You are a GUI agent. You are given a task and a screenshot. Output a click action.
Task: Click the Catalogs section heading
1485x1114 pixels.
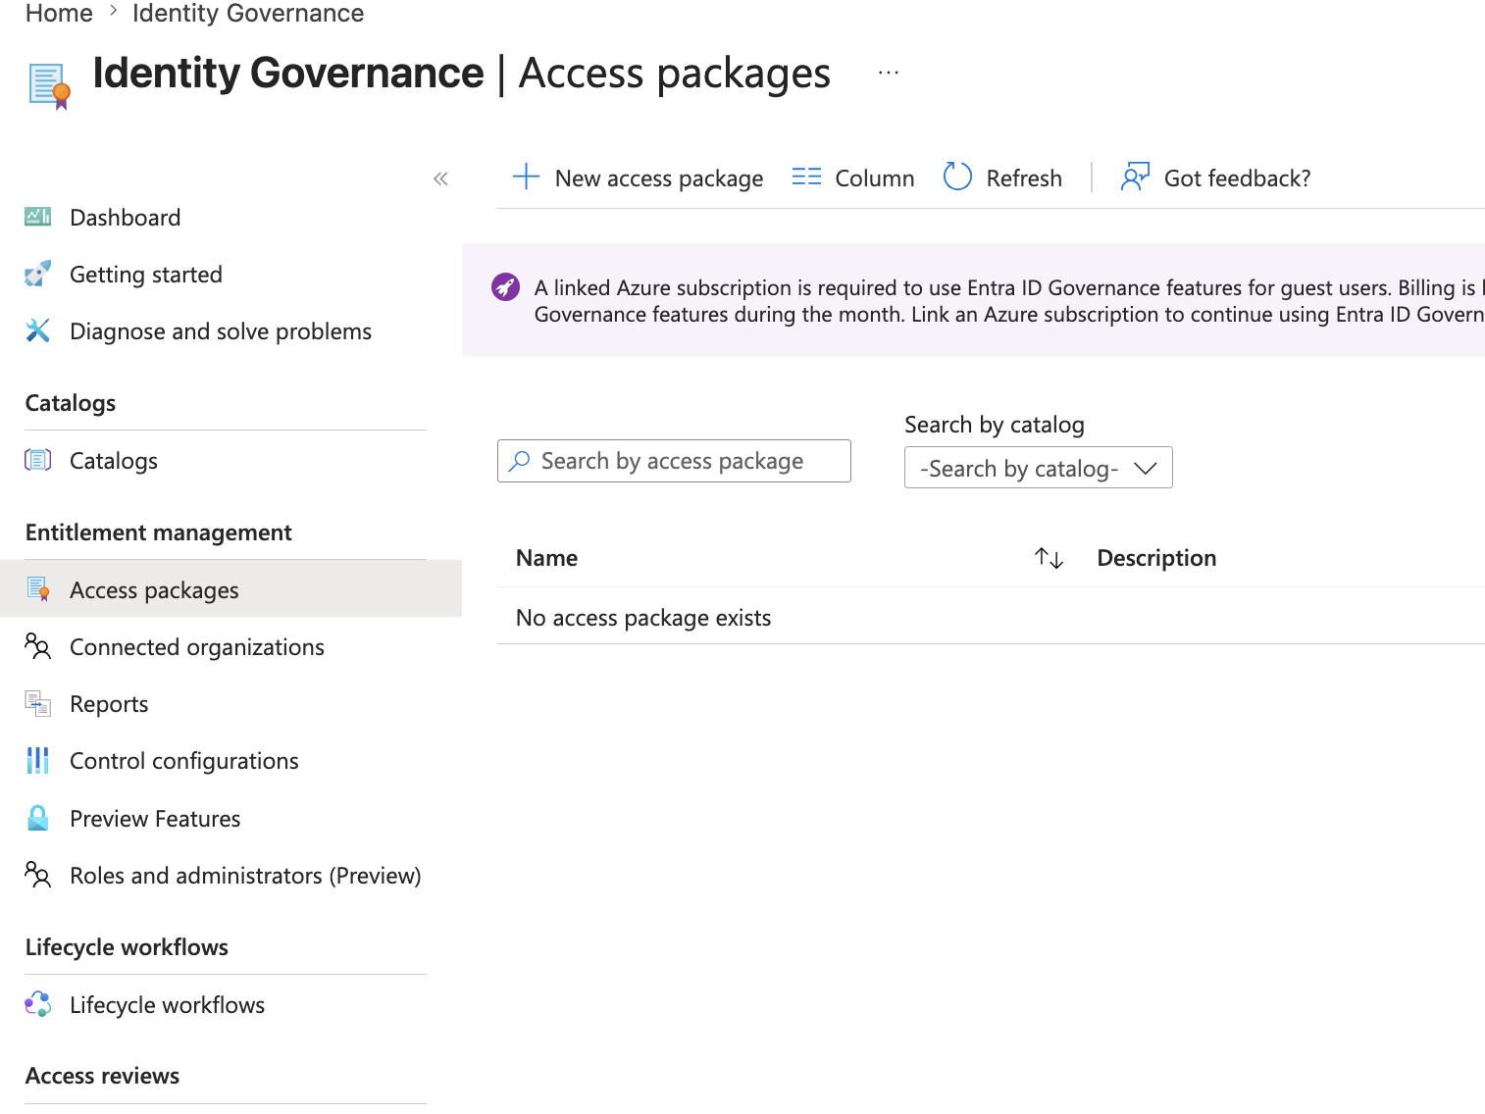[x=71, y=403]
